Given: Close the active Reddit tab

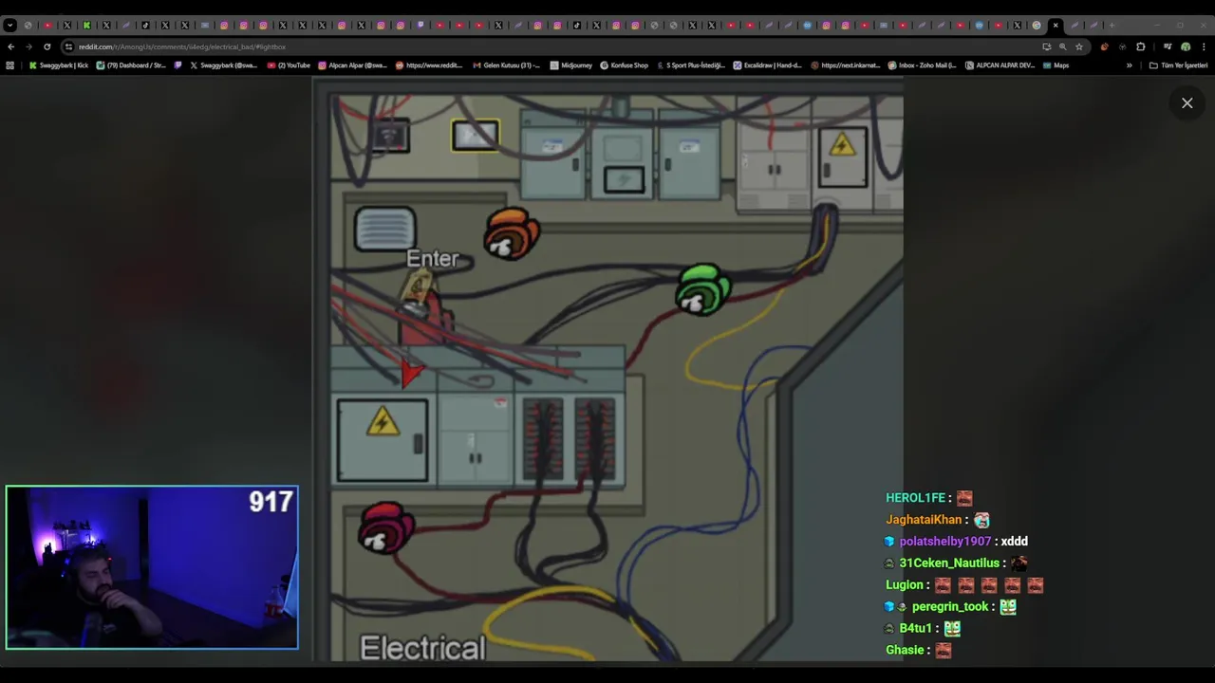Looking at the screenshot, I should (1056, 25).
